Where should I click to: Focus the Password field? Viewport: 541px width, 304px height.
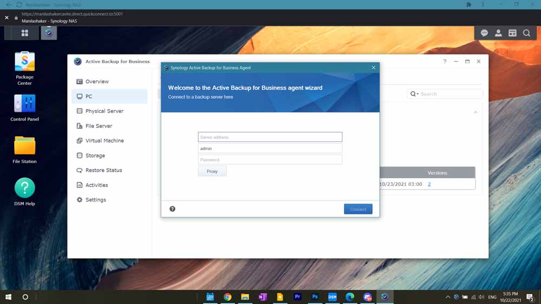coord(270,160)
